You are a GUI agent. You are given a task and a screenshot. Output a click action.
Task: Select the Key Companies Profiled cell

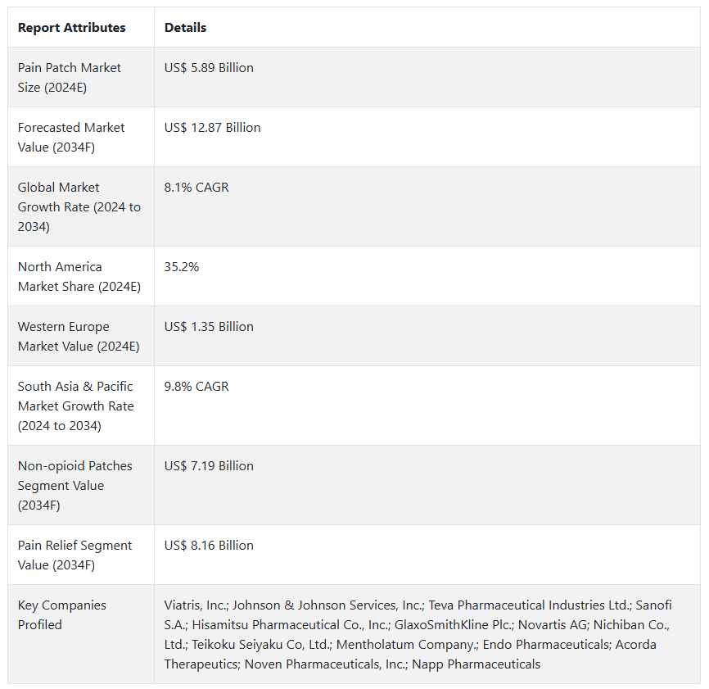tap(62, 614)
